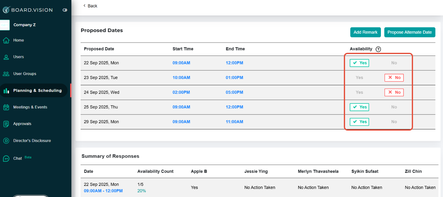Click the User Groups icon
The height and width of the screenshot is (197, 443).
[x=6, y=74]
